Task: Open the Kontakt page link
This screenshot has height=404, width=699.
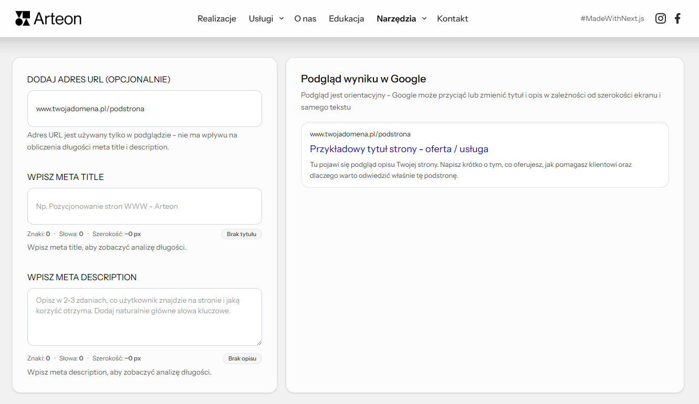Action: click(x=452, y=18)
